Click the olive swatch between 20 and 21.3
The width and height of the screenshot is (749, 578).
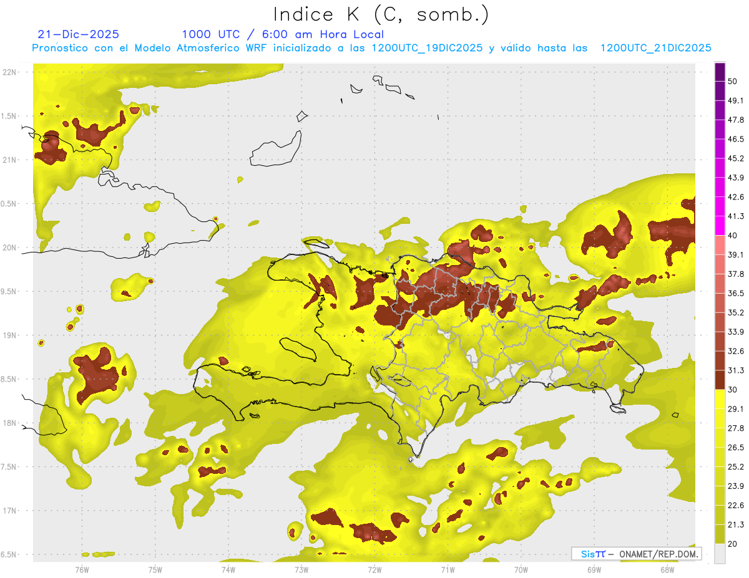pos(720,534)
